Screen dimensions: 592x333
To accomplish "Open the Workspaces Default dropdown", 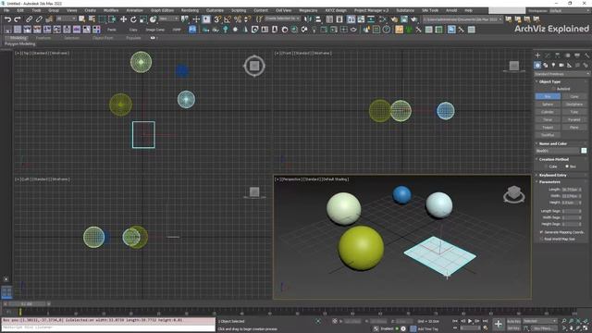I will pos(570,11).
